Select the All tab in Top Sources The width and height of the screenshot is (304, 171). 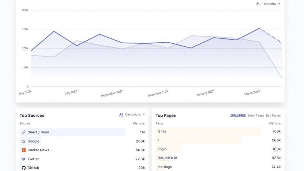[x=121, y=115]
